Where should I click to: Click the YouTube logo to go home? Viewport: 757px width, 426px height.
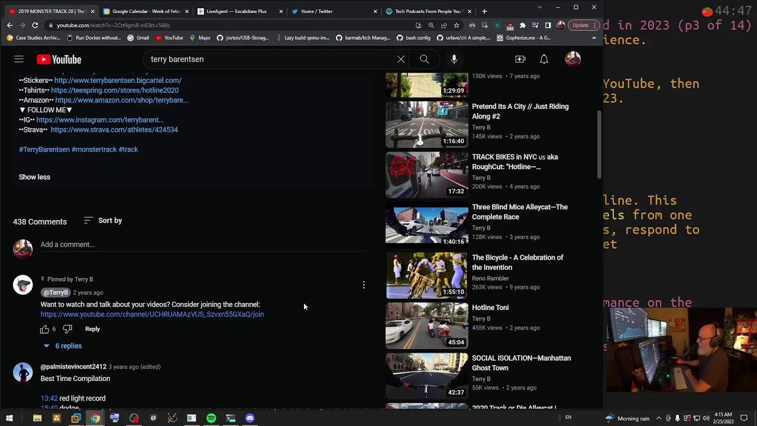point(59,59)
